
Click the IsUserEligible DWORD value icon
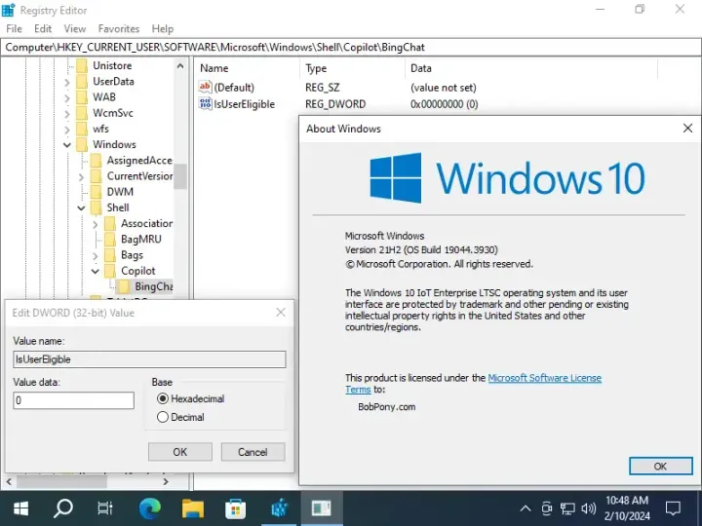tap(205, 104)
